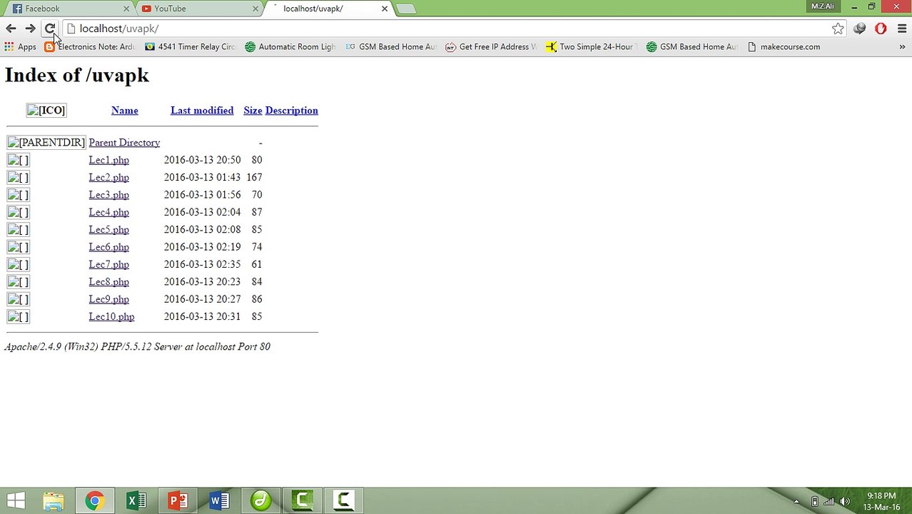The width and height of the screenshot is (912, 514).
Task: Click the gray extension icon beside the star
Action: click(x=860, y=29)
